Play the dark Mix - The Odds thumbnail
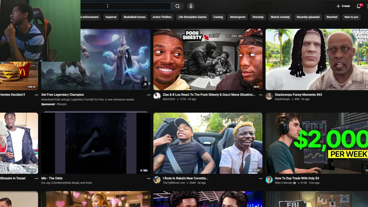Image resolution: width=368 pixels, height=207 pixels. (96, 143)
